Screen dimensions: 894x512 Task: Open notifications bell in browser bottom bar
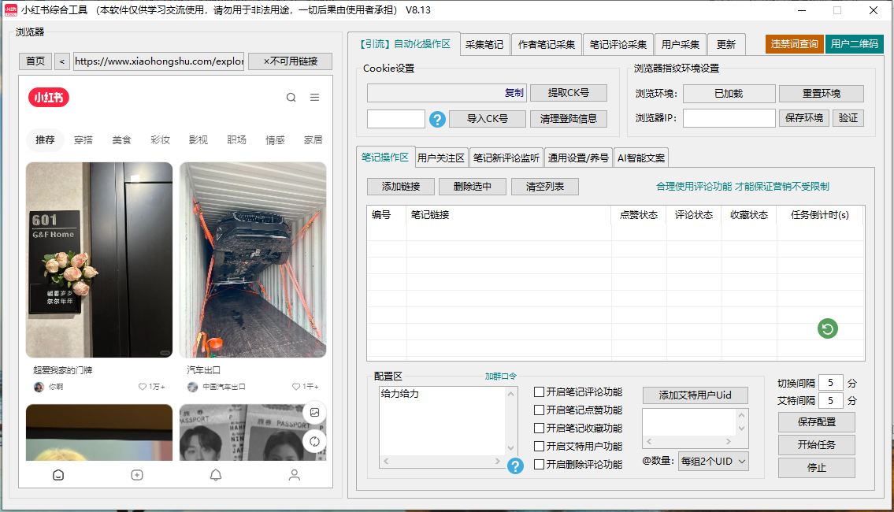[215, 475]
